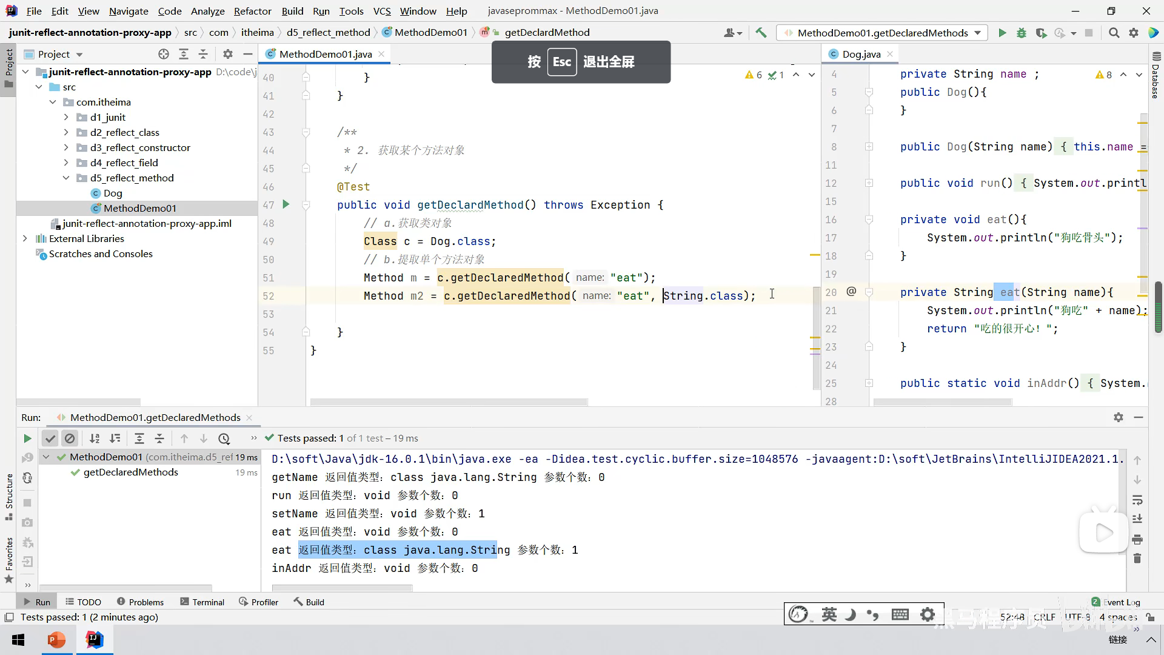Click run gutter icon at line 47
The height and width of the screenshot is (655, 1164).
tap(286, 204)
